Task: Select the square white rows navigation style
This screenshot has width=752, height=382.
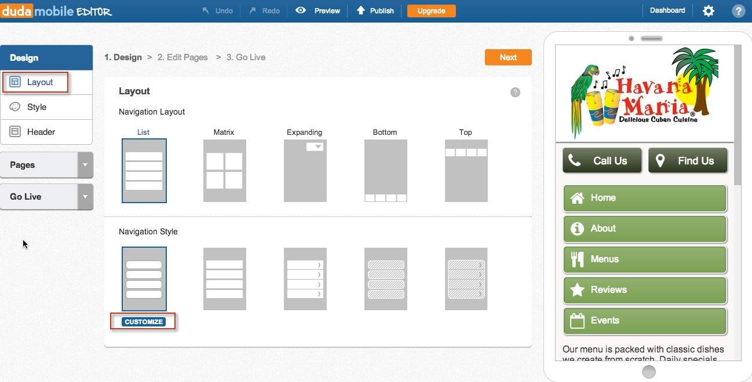Action: click(225, 279)
